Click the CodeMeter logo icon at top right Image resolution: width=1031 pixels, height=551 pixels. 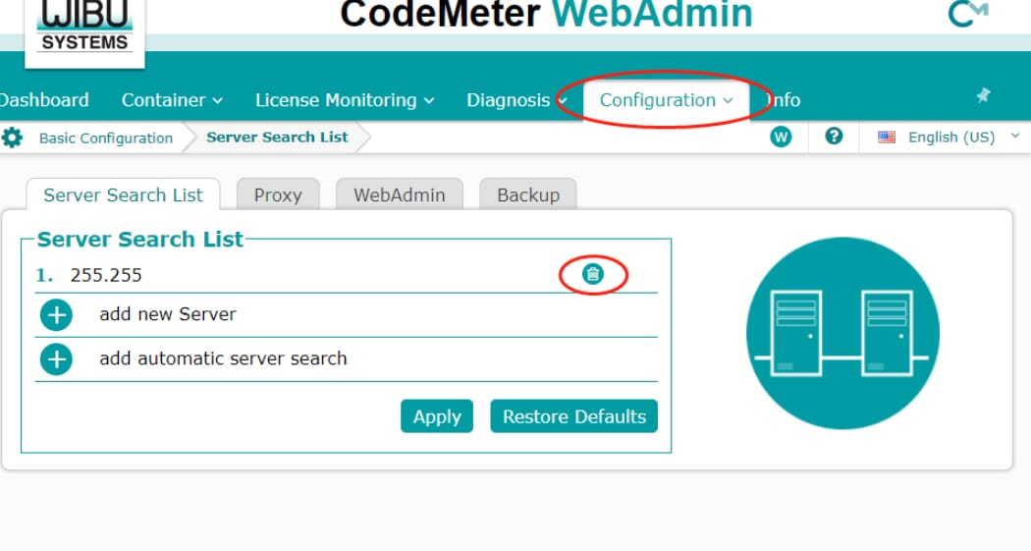(x=968, y=14)
